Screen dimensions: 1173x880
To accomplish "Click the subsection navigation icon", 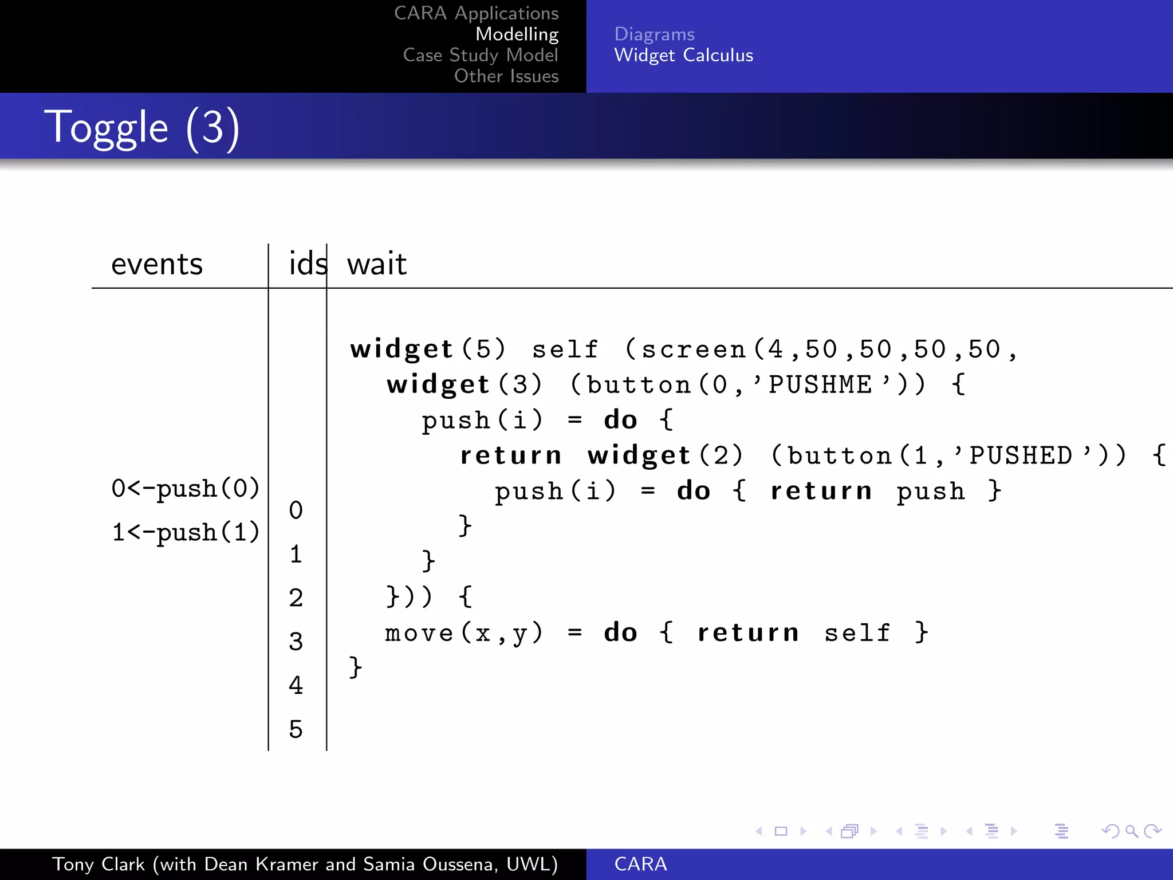I will (x=921, y=831).
